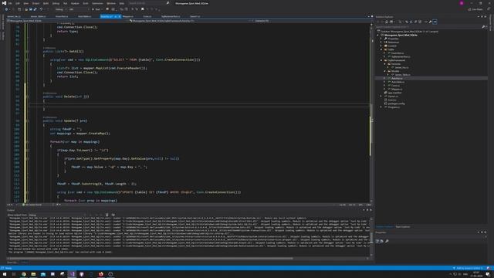Screen dimensions: 494x278
Task: Click Collapse All icon in Solution Explorer
Action: (415, 22)
